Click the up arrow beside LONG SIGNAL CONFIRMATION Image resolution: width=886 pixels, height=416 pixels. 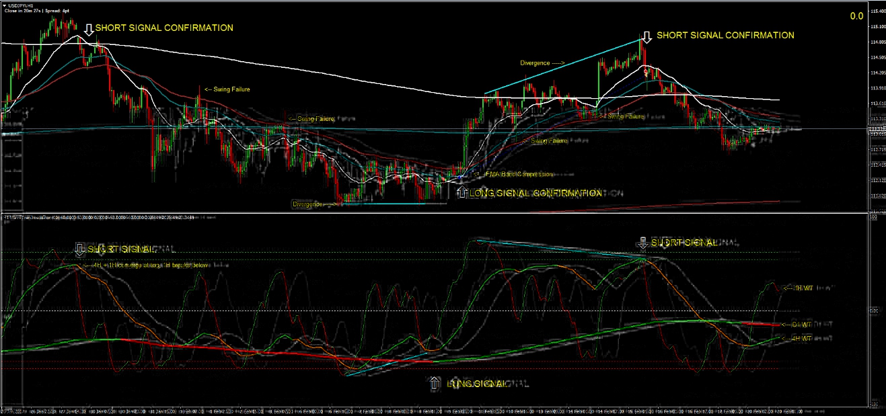461,193
